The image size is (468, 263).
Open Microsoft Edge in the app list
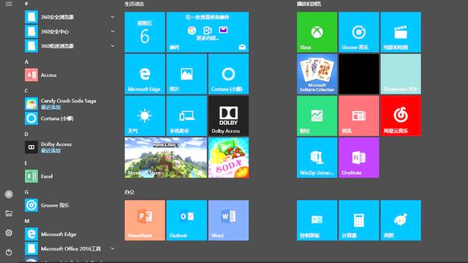pos(70,234)
